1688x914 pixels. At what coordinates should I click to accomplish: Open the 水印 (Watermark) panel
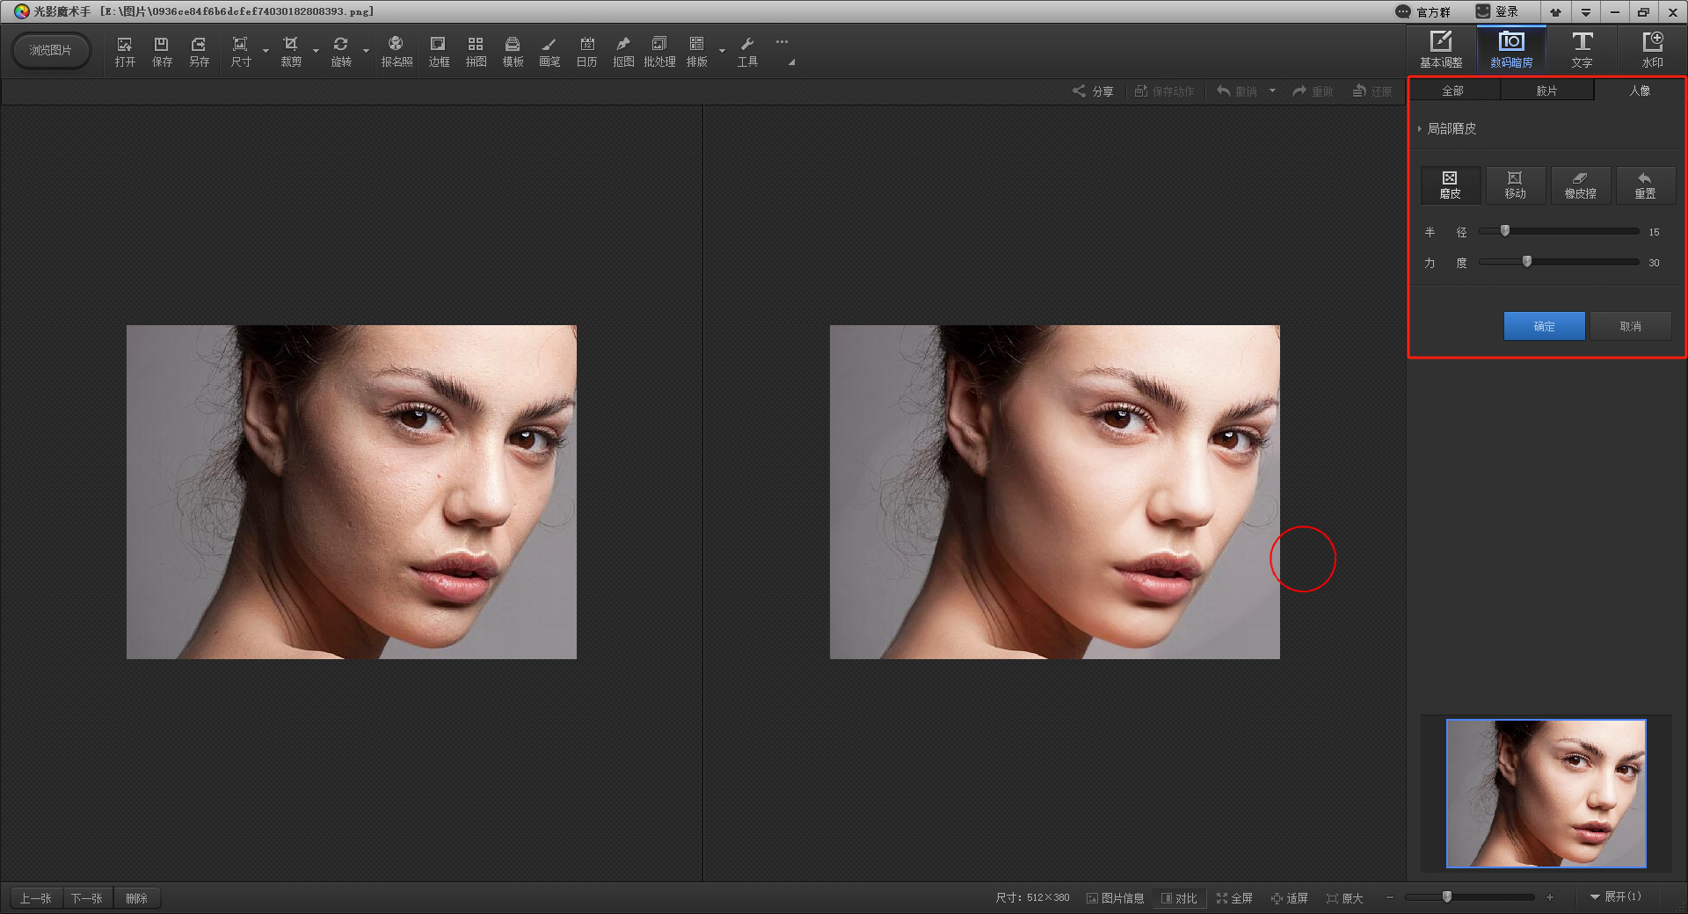pos(1652,50)
